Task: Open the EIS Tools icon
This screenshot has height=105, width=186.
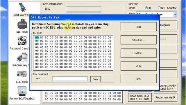Action: [x=22, y=24]
